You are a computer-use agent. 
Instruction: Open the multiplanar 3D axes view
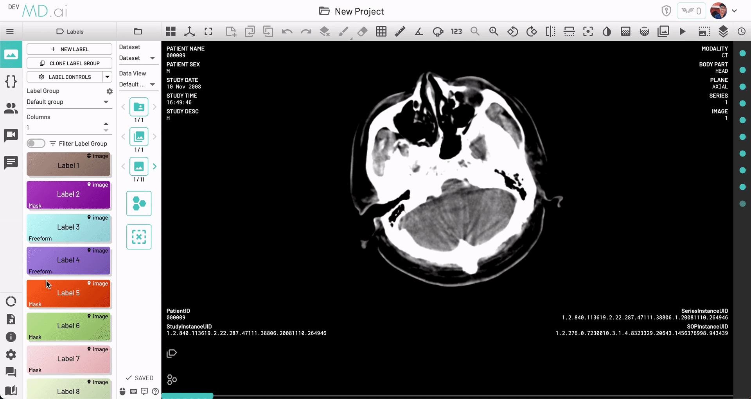point(190,32)
